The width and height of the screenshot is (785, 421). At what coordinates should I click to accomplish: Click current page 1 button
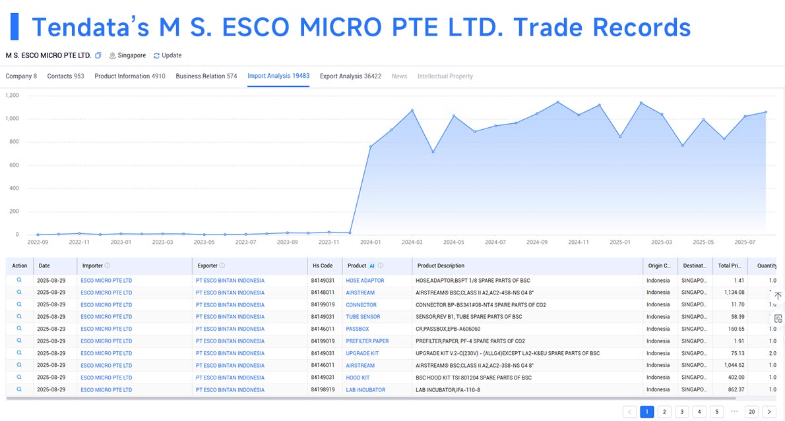click(x=647, y=412)
